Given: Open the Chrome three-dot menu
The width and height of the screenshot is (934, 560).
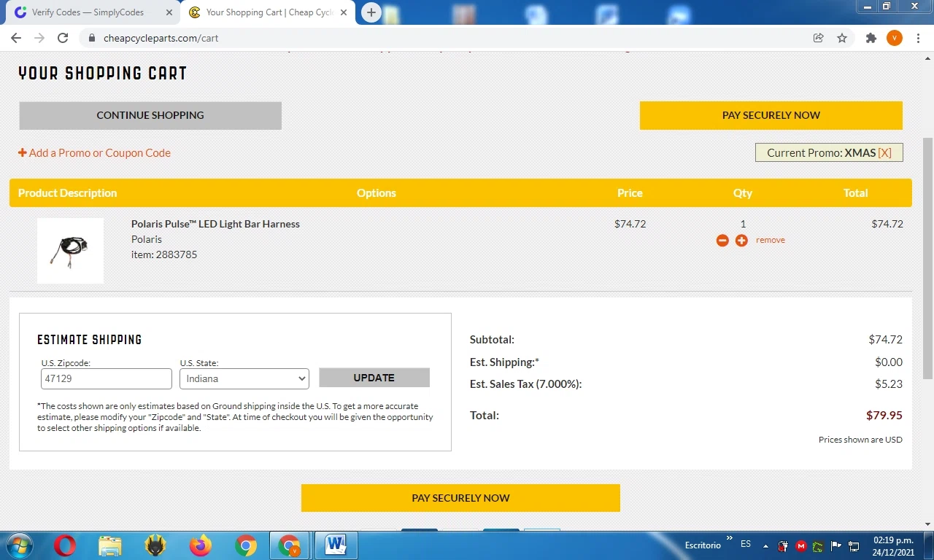Looking at the screenshot, I should pos(918,38).
